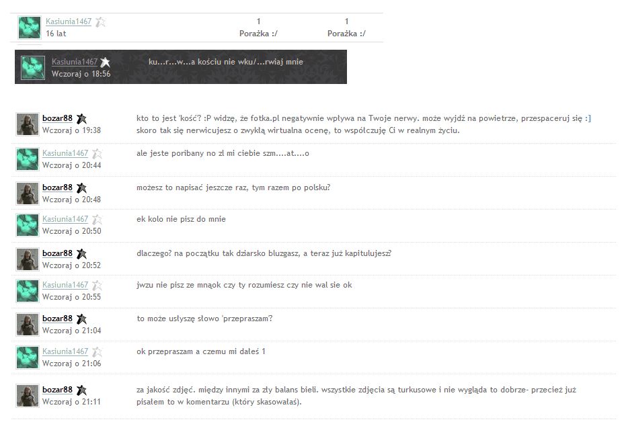Click Kasiunia1467 avatar beside 16 lat

tap(30, 28)
